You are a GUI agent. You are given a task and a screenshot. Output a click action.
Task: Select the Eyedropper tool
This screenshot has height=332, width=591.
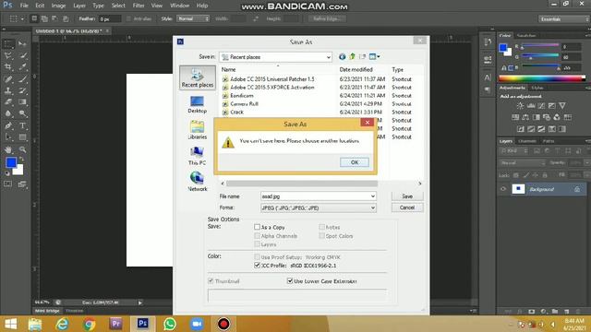point(22,67)
